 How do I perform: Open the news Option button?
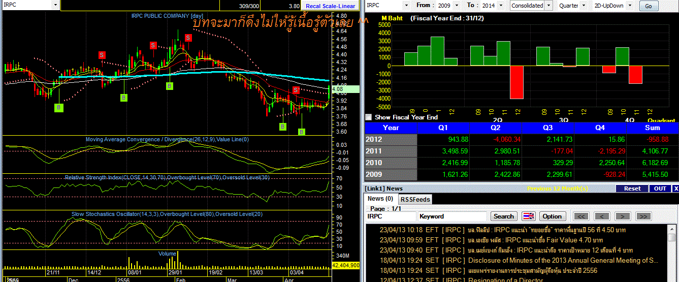tap(552, 216)
